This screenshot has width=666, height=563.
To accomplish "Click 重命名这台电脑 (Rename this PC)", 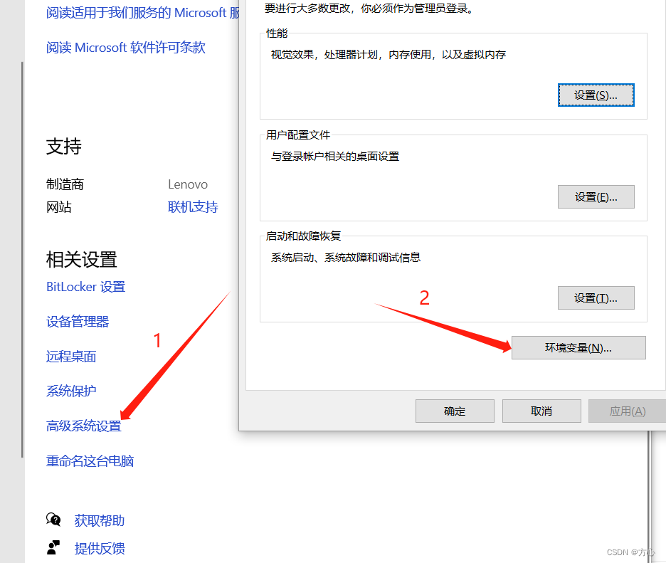I will point(90,461).
